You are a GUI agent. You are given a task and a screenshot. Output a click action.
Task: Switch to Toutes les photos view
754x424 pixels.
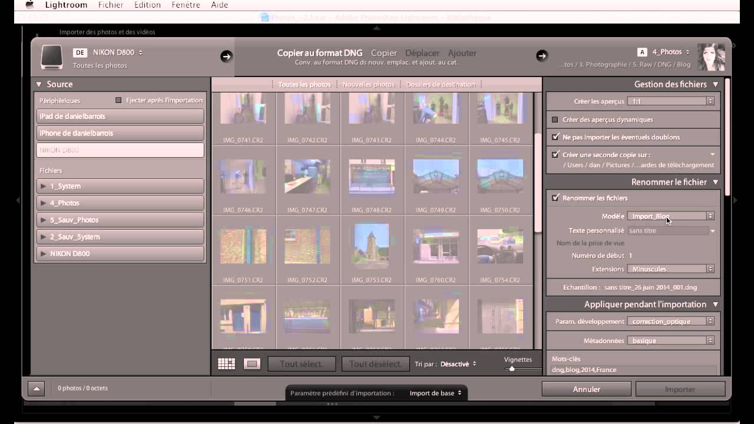[305, 84]
